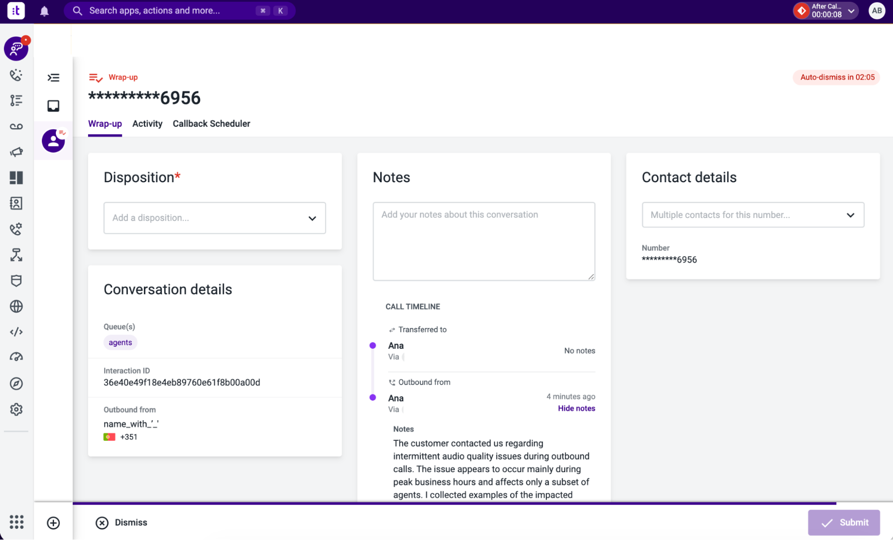Click the add plus circle icon
This screenshot has width=893, height=540.
(x=53, y=523)
